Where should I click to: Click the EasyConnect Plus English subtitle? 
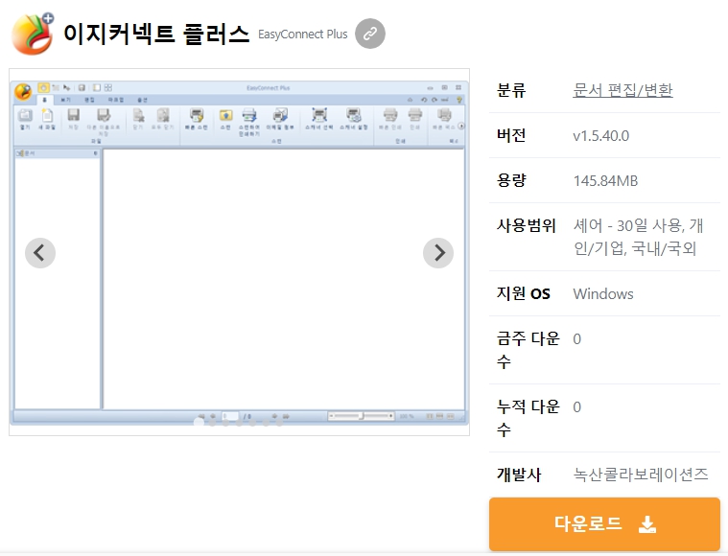(303, 35)
